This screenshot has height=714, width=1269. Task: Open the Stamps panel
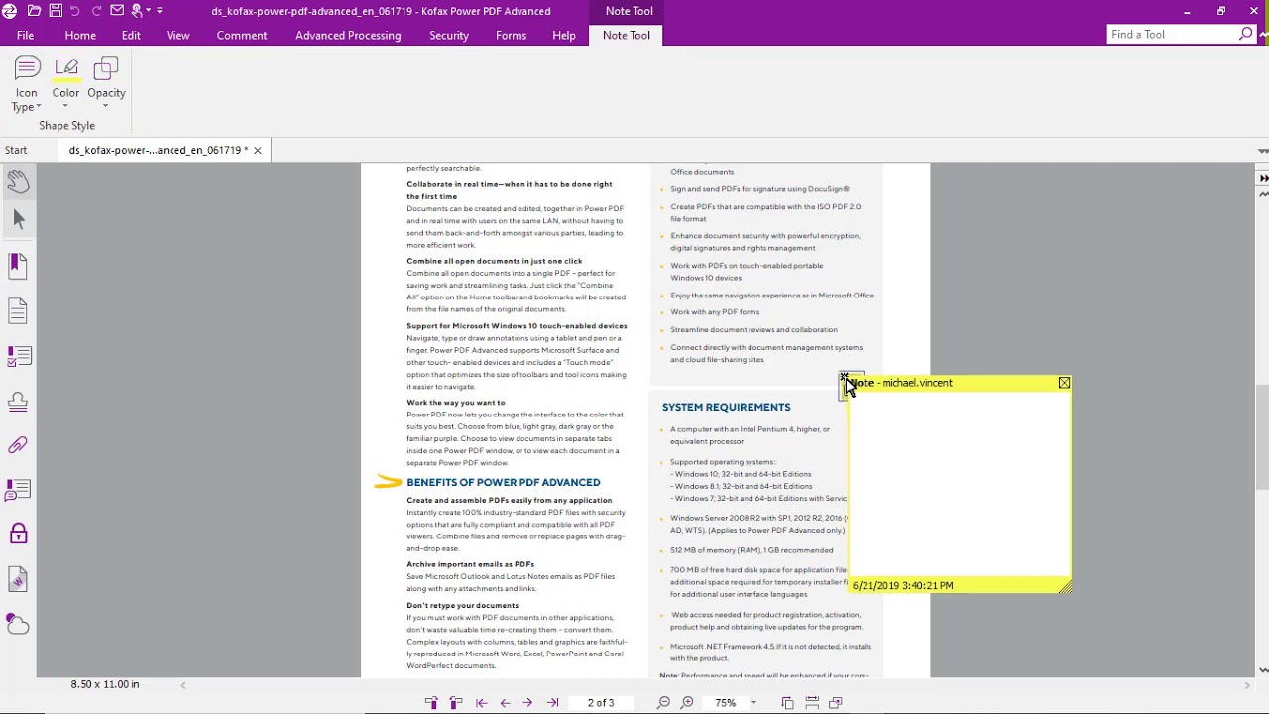tap(18, 402)
